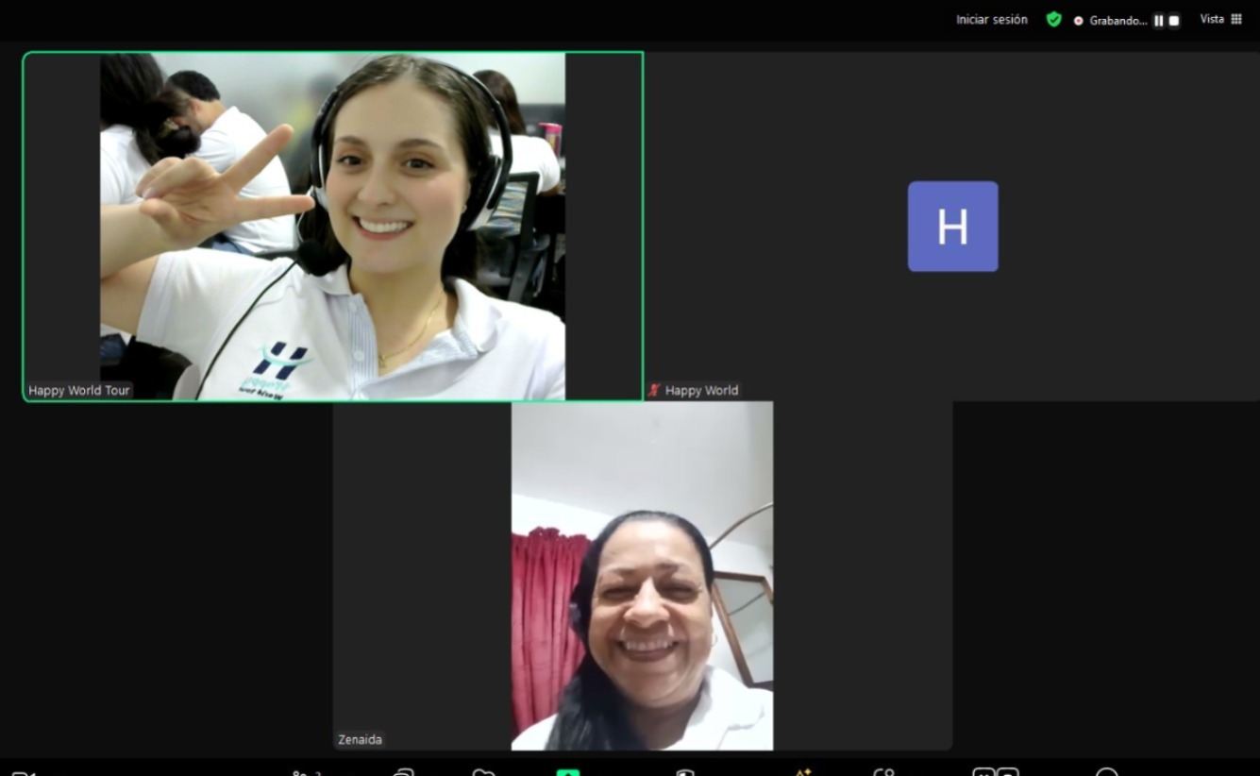The height and width of the screenshot is (776, 1260).
Task: Click the muted microphone icon beside Happy World
Action: coord(654,390)
